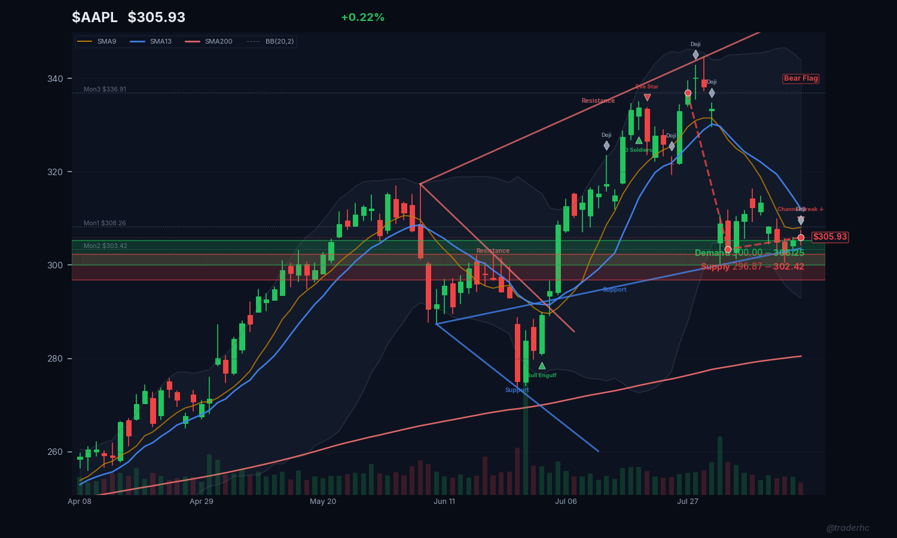897x538 pixels.
Task: Click the $305.93 price in the header
Action: (157, 17)
